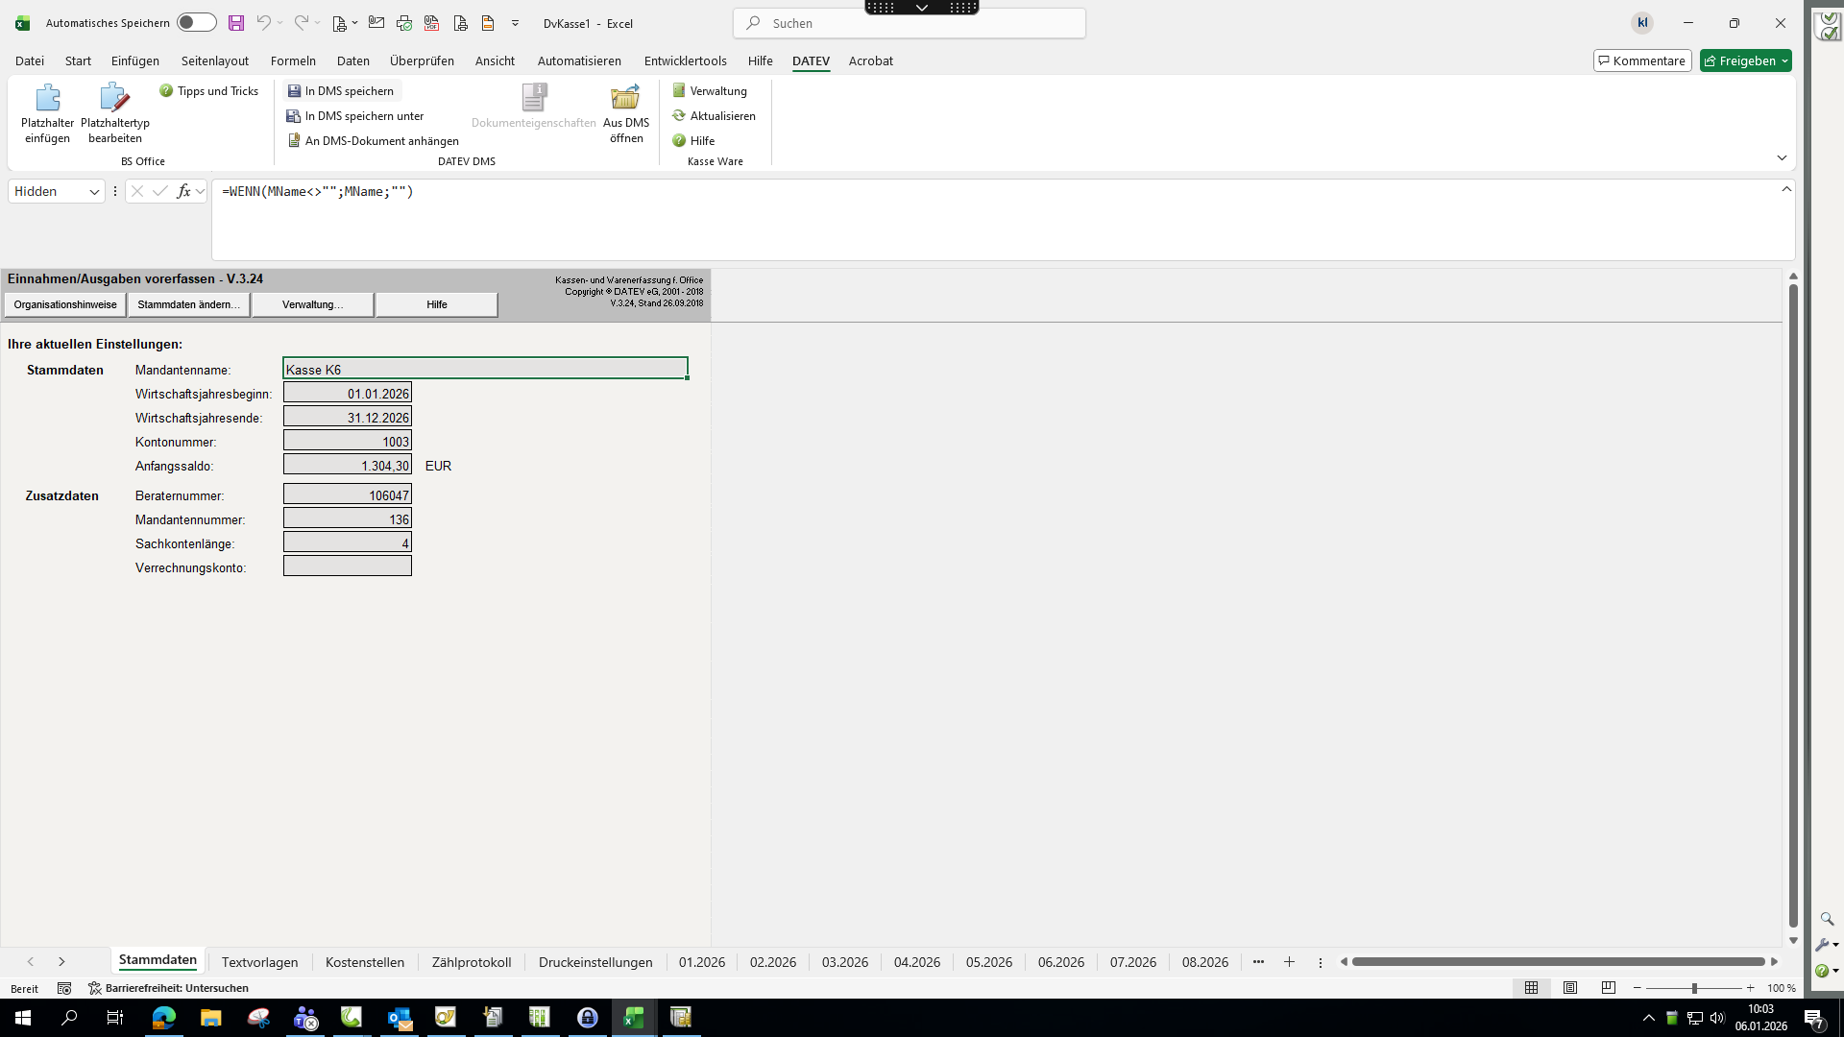Expand the formula bar chevron
The width and height of the screenshot is (1844, 1037).
tap(1786, 189)
